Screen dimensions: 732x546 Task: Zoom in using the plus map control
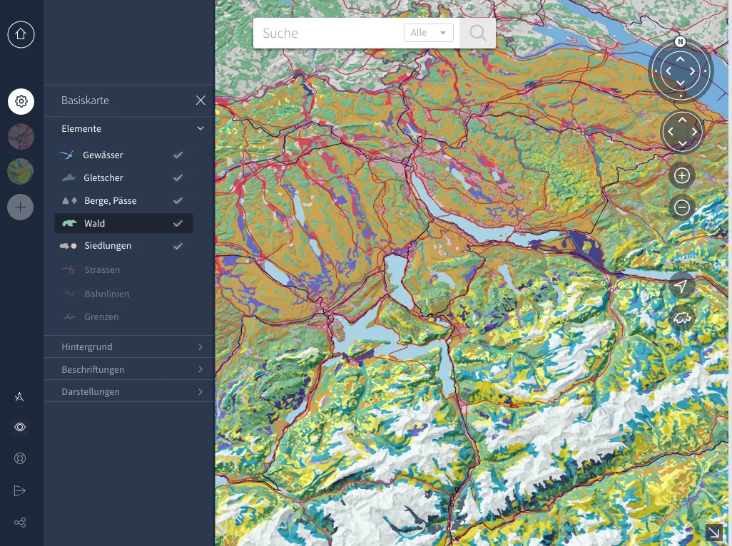point(682,175)
